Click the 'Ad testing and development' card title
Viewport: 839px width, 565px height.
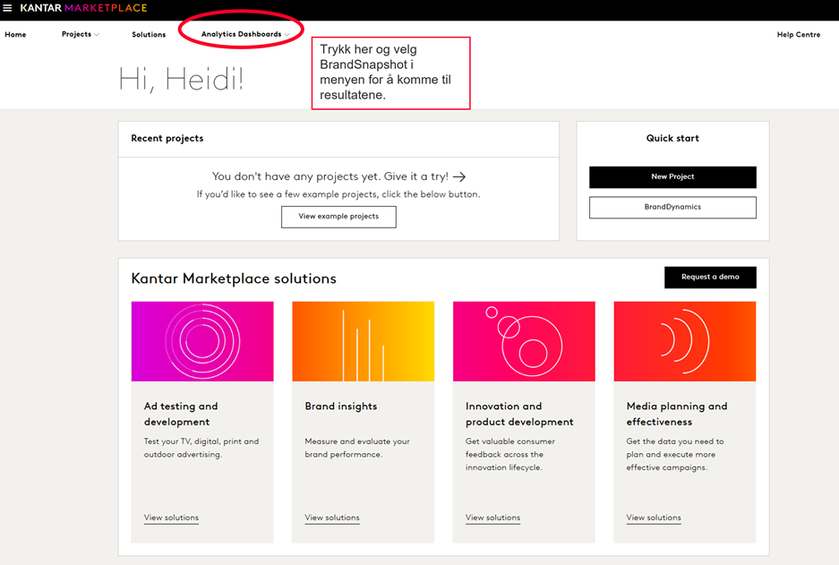[x=181, y=414]
